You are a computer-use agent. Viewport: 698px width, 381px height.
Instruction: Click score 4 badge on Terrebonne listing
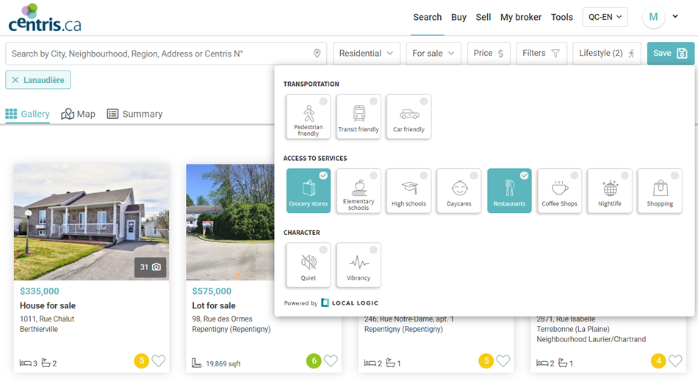click(x=658, y=360)
